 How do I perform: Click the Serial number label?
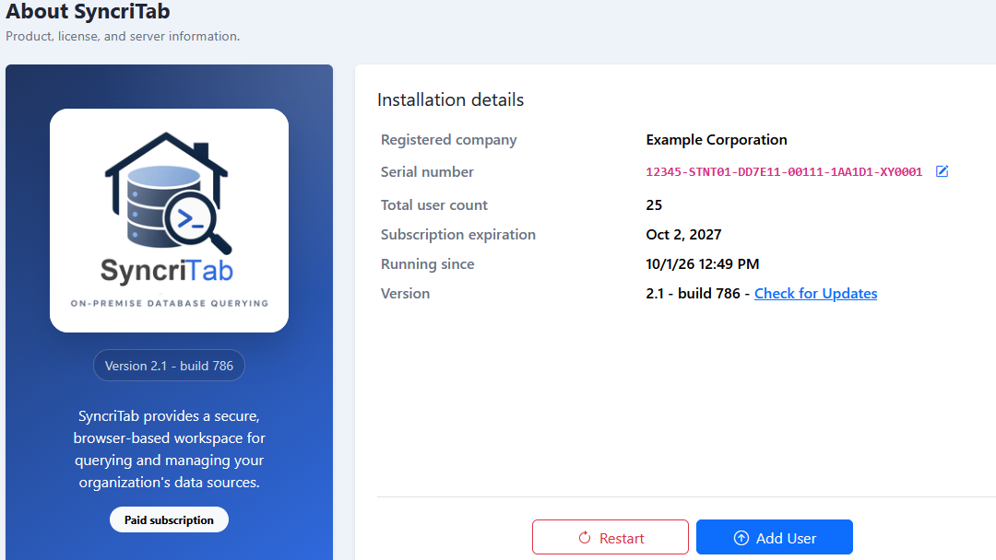[427, 172]
